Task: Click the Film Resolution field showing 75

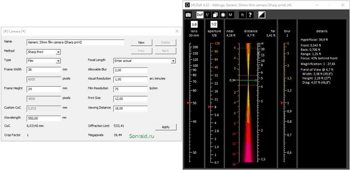Action: click(130, 89)
